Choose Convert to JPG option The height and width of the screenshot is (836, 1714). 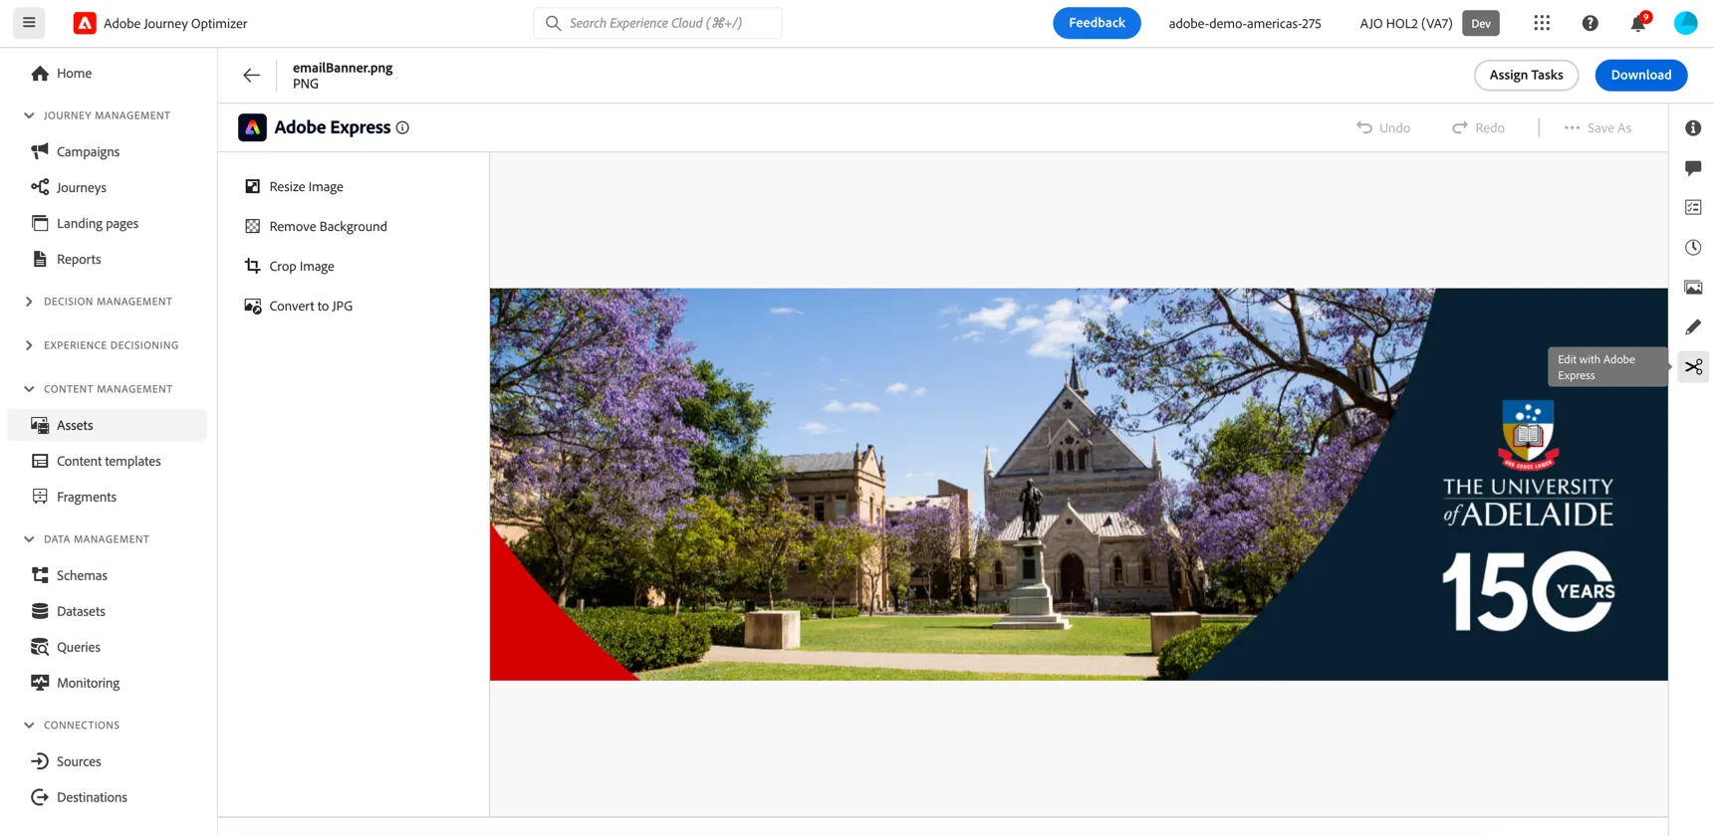298,306
